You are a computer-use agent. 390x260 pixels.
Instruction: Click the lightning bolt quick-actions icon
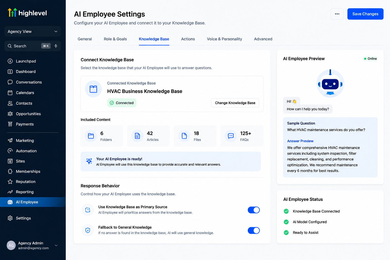(56, 46)
